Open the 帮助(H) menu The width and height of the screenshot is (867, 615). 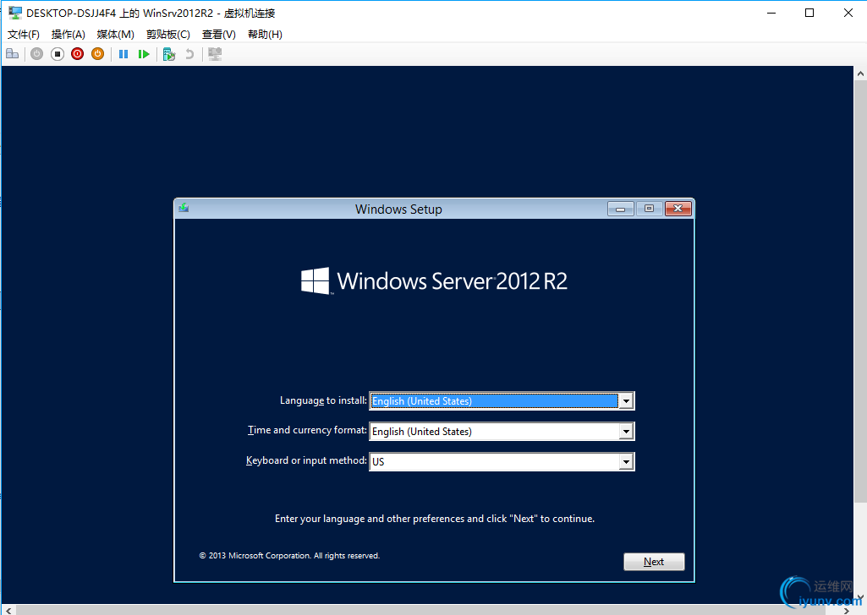click(x=265, y=35)
